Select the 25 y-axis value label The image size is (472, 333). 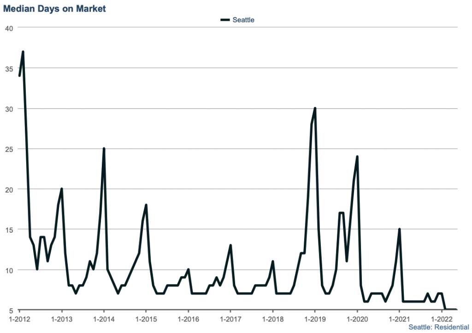[x=8, y=149]
